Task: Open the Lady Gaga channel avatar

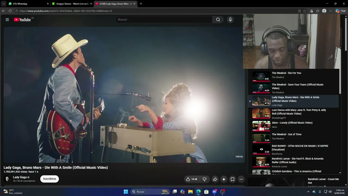Action: (x=8, y=179)
